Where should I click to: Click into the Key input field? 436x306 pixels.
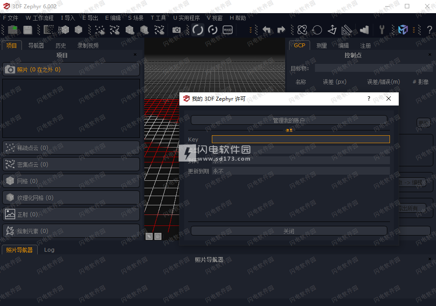[301, 139]
